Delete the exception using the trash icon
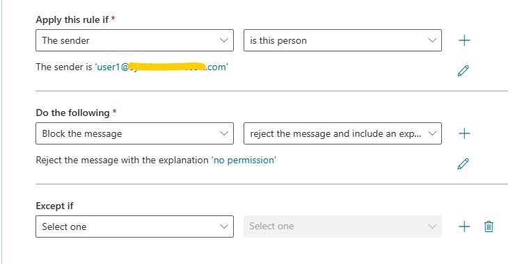Viewport: 515px width, 264px height. pos(489,226)
